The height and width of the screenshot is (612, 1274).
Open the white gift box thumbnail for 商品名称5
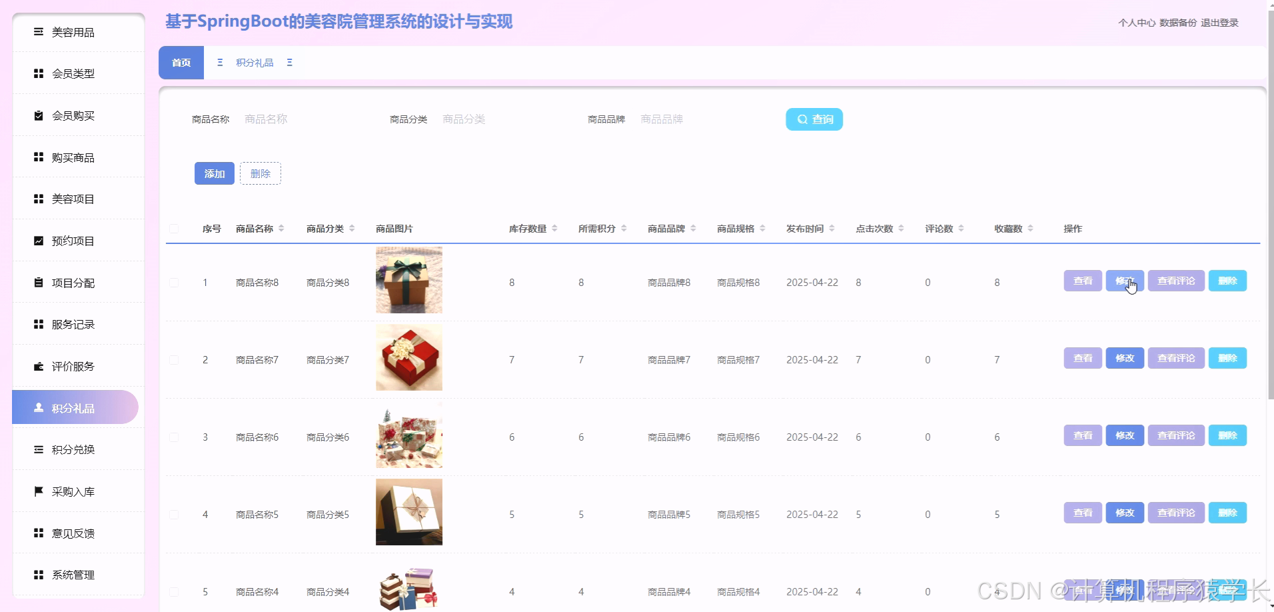point(409,512)
